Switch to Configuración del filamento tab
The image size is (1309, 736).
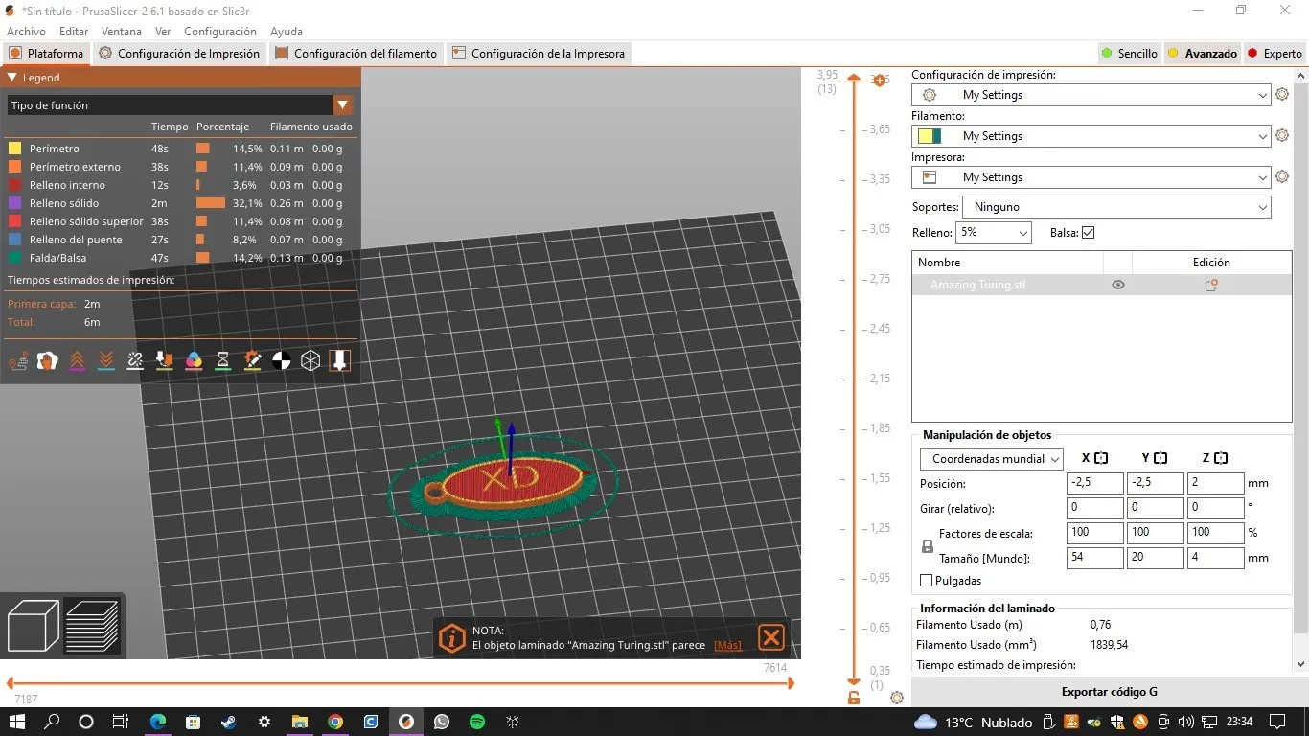tap(356, 54)
